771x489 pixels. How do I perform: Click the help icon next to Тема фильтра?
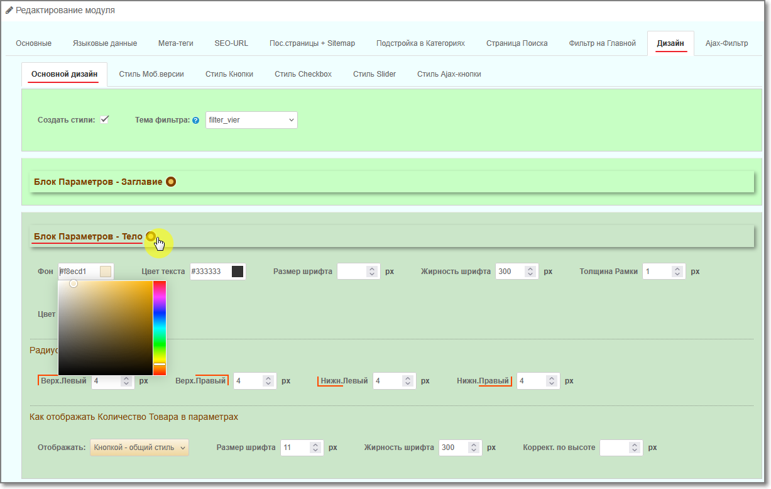(195, 120)
